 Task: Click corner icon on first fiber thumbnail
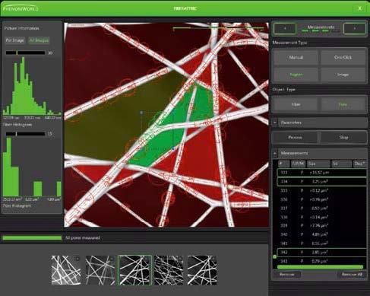77,259
